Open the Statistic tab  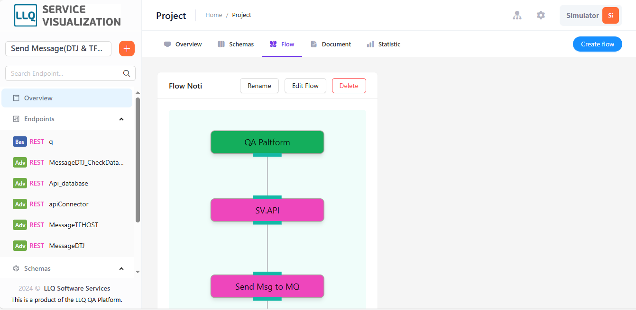(384, 44)
